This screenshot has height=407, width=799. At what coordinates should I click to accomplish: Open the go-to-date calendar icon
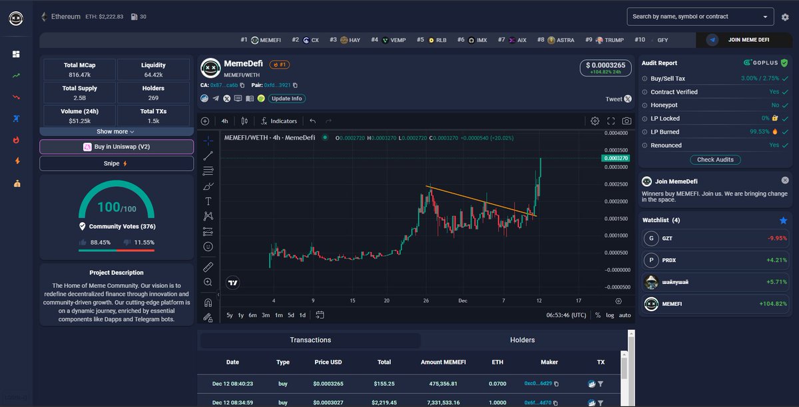(x=320, y=315)
